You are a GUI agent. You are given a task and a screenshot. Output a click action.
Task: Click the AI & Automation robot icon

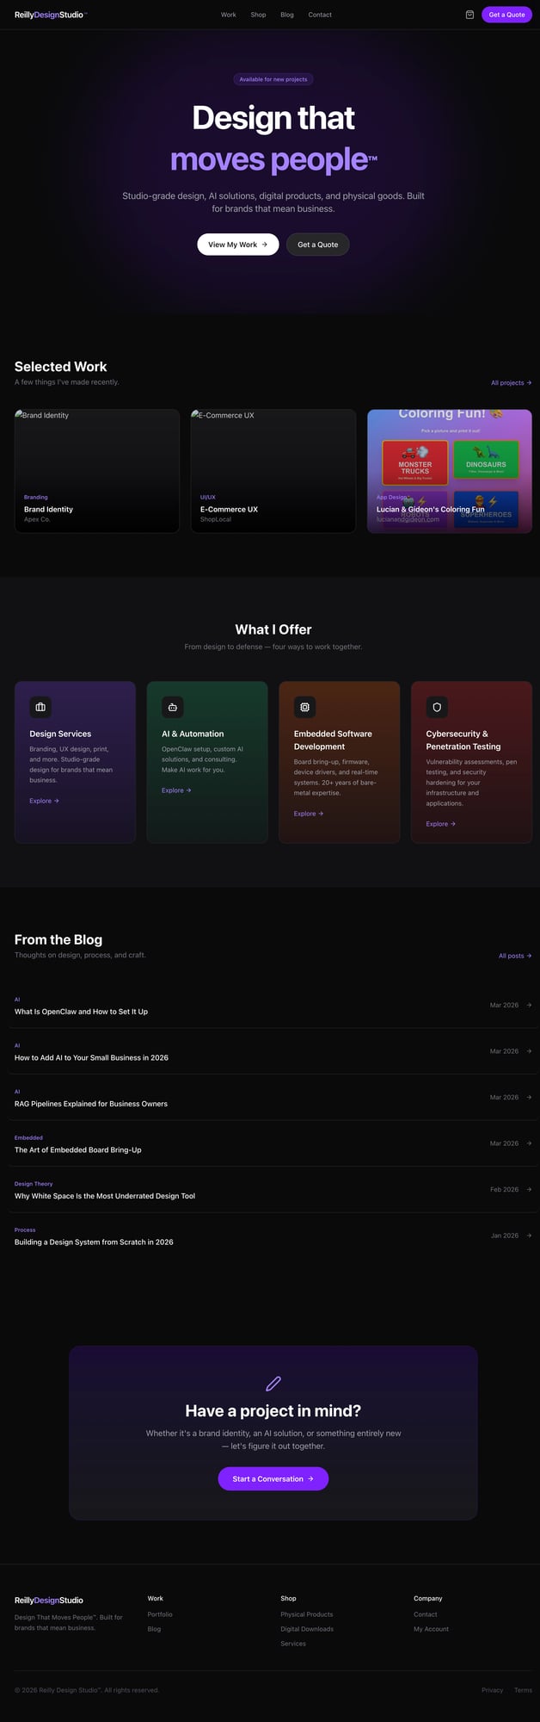[173, 707]
